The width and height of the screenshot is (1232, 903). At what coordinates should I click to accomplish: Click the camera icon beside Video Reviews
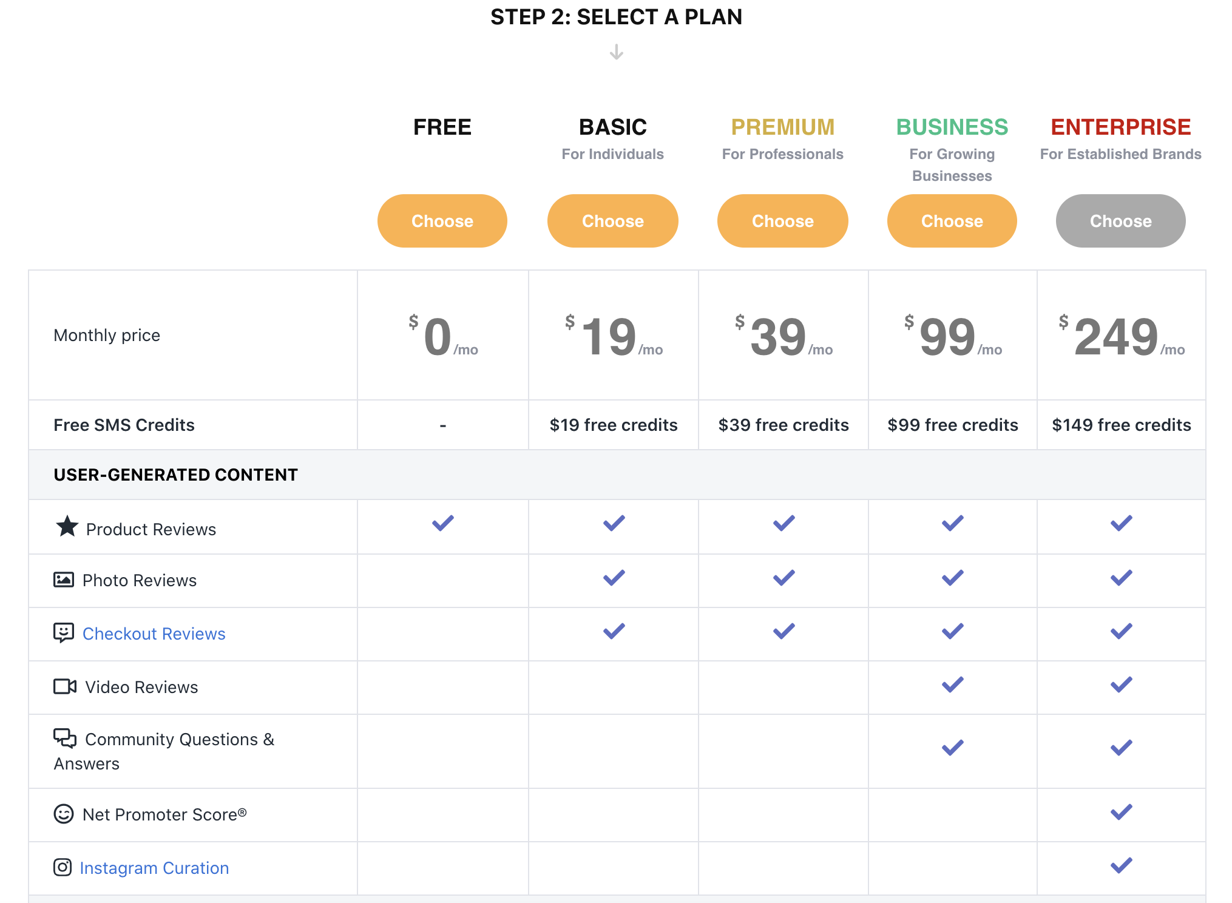tap(65, 686)
